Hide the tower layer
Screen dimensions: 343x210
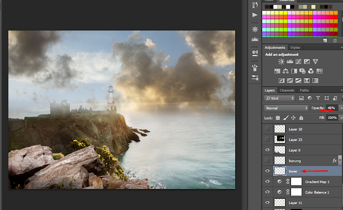coord(267,171)
